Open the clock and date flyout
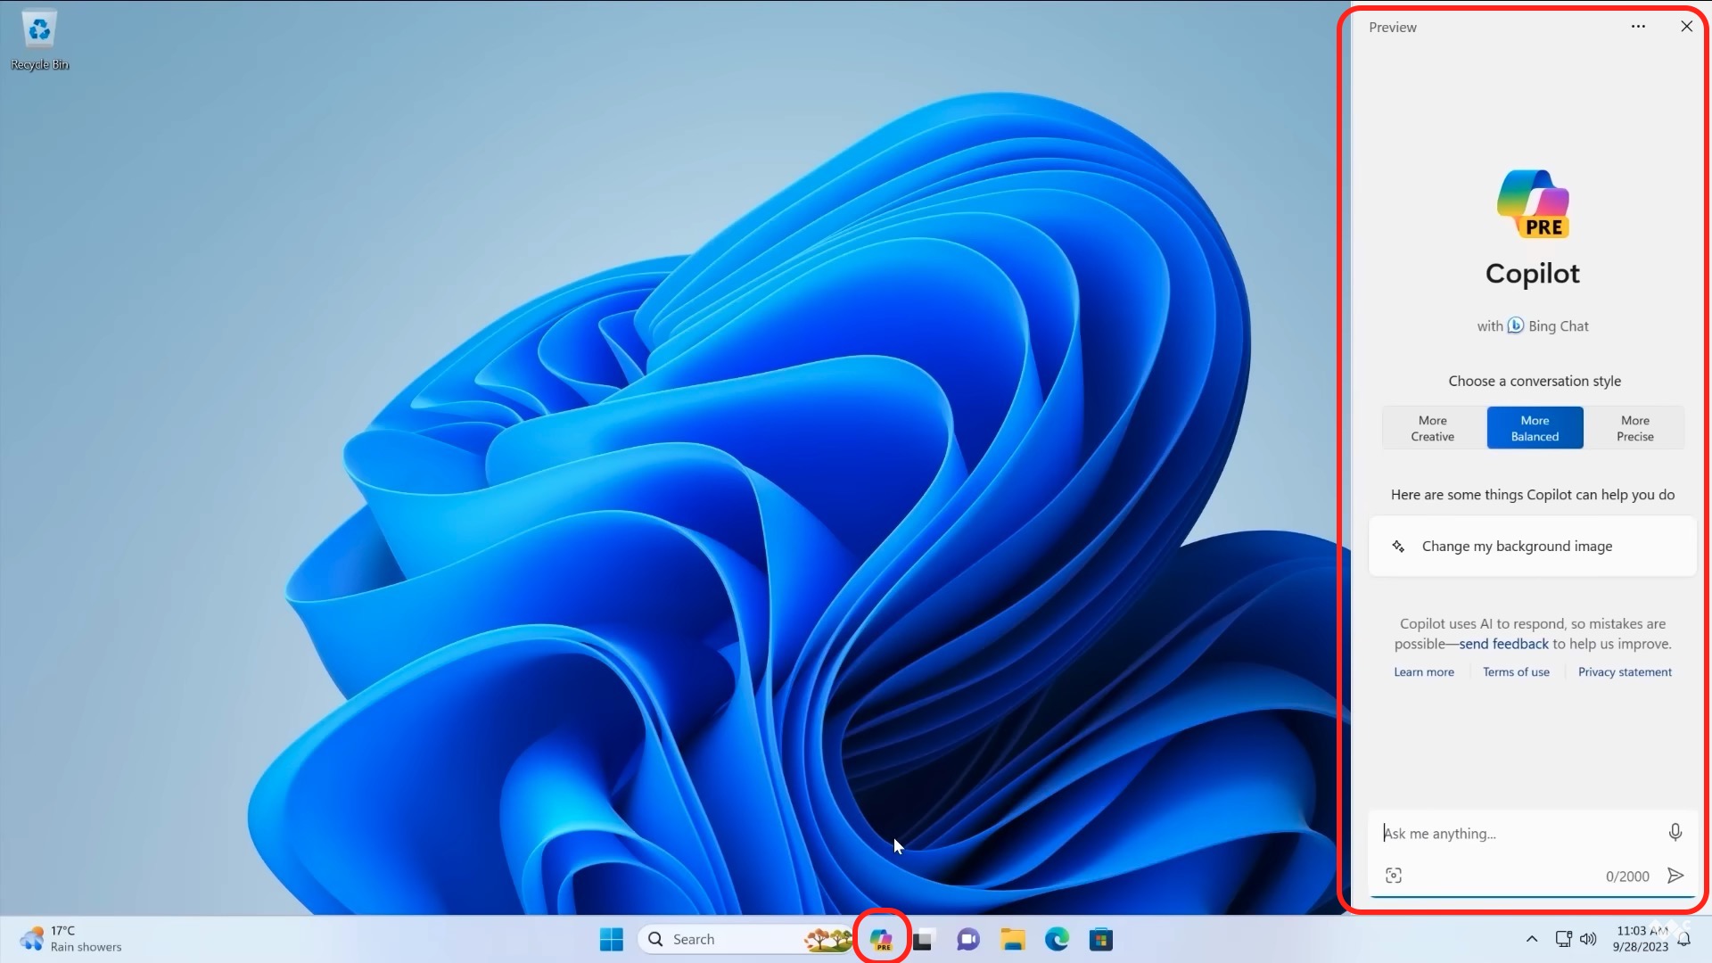This screenshot has height=963, width=1712. [1641, 939]
